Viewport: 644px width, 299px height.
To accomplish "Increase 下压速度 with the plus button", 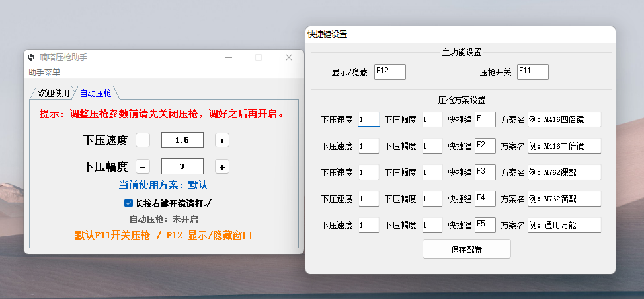I will tap(222, 140).
